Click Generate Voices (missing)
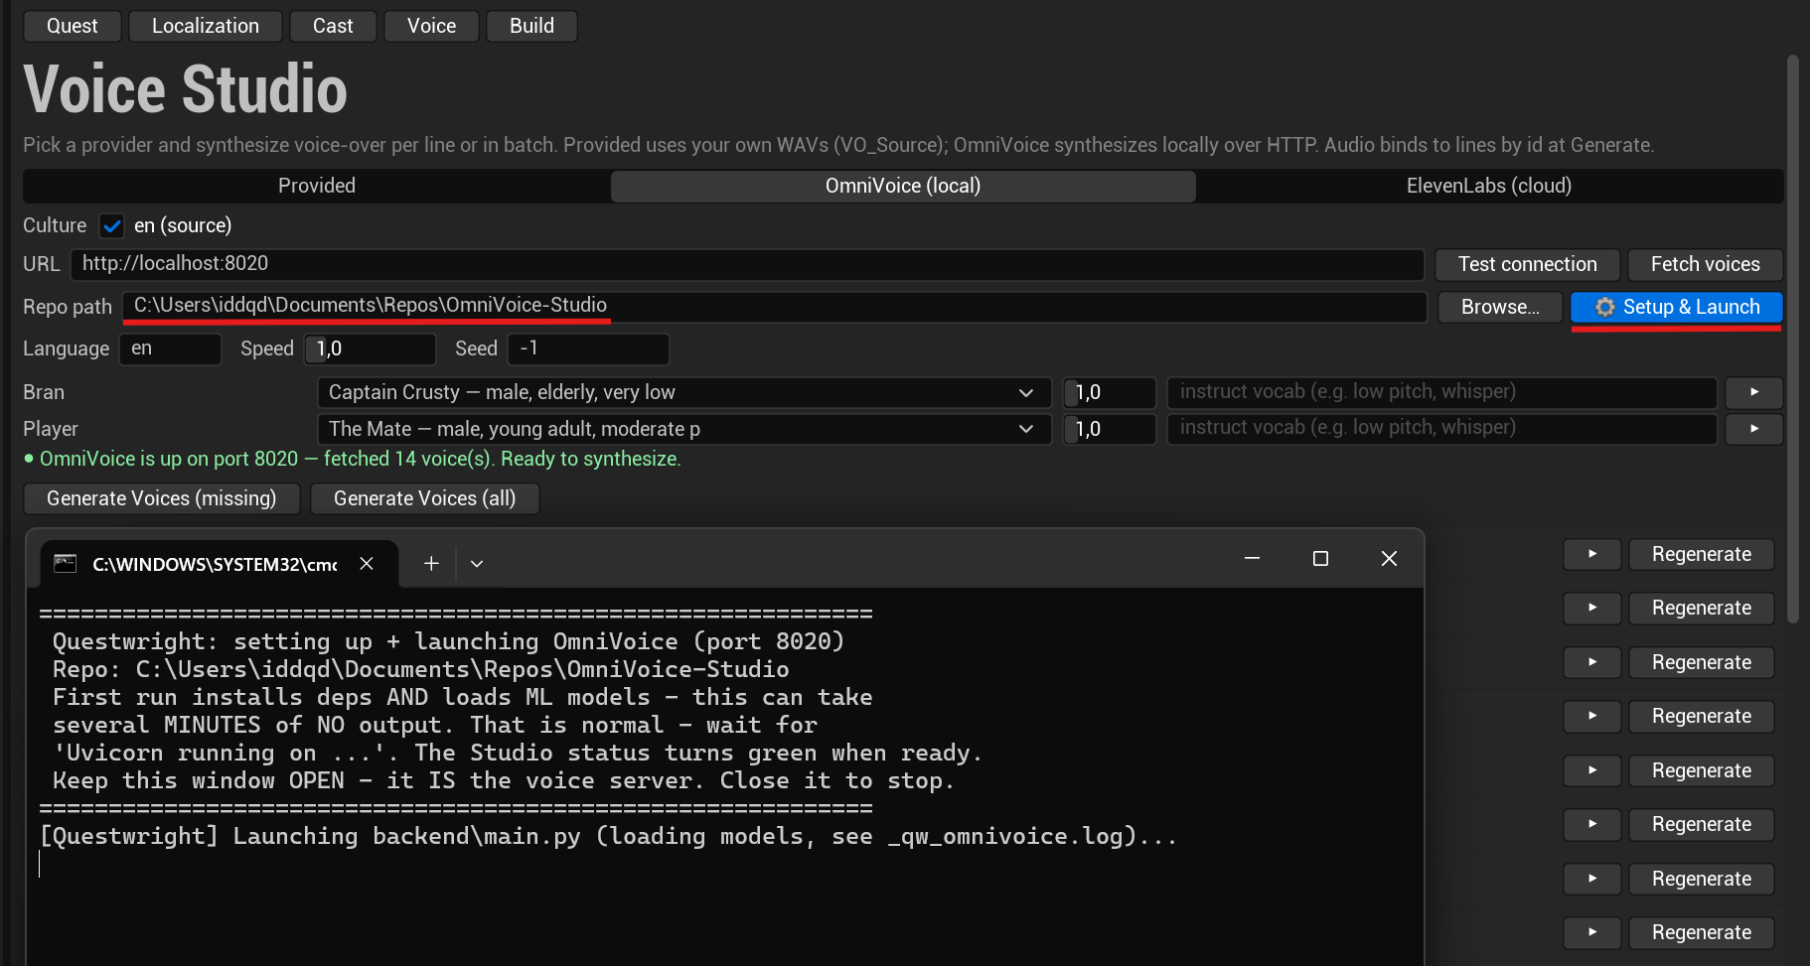1810x966 pixels. point(161,498)
